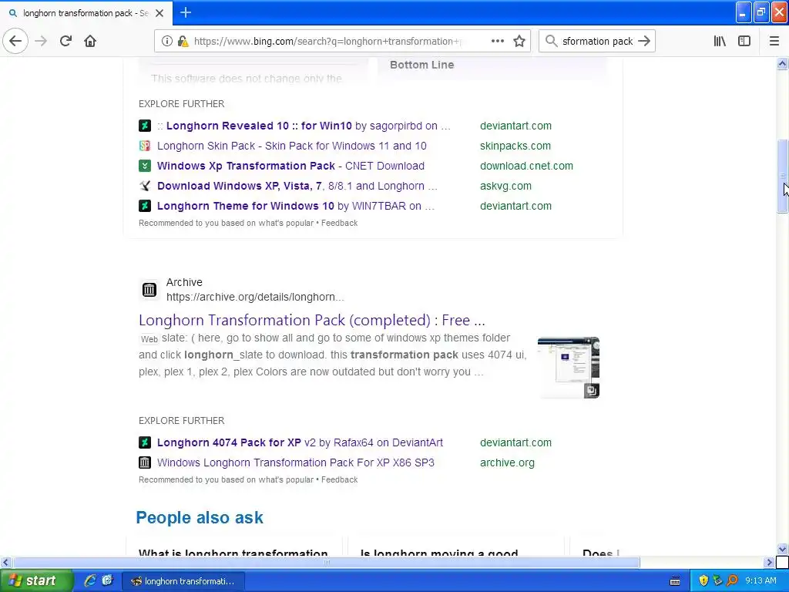Click the vertical scrollbar thumb

pos(783,177)
